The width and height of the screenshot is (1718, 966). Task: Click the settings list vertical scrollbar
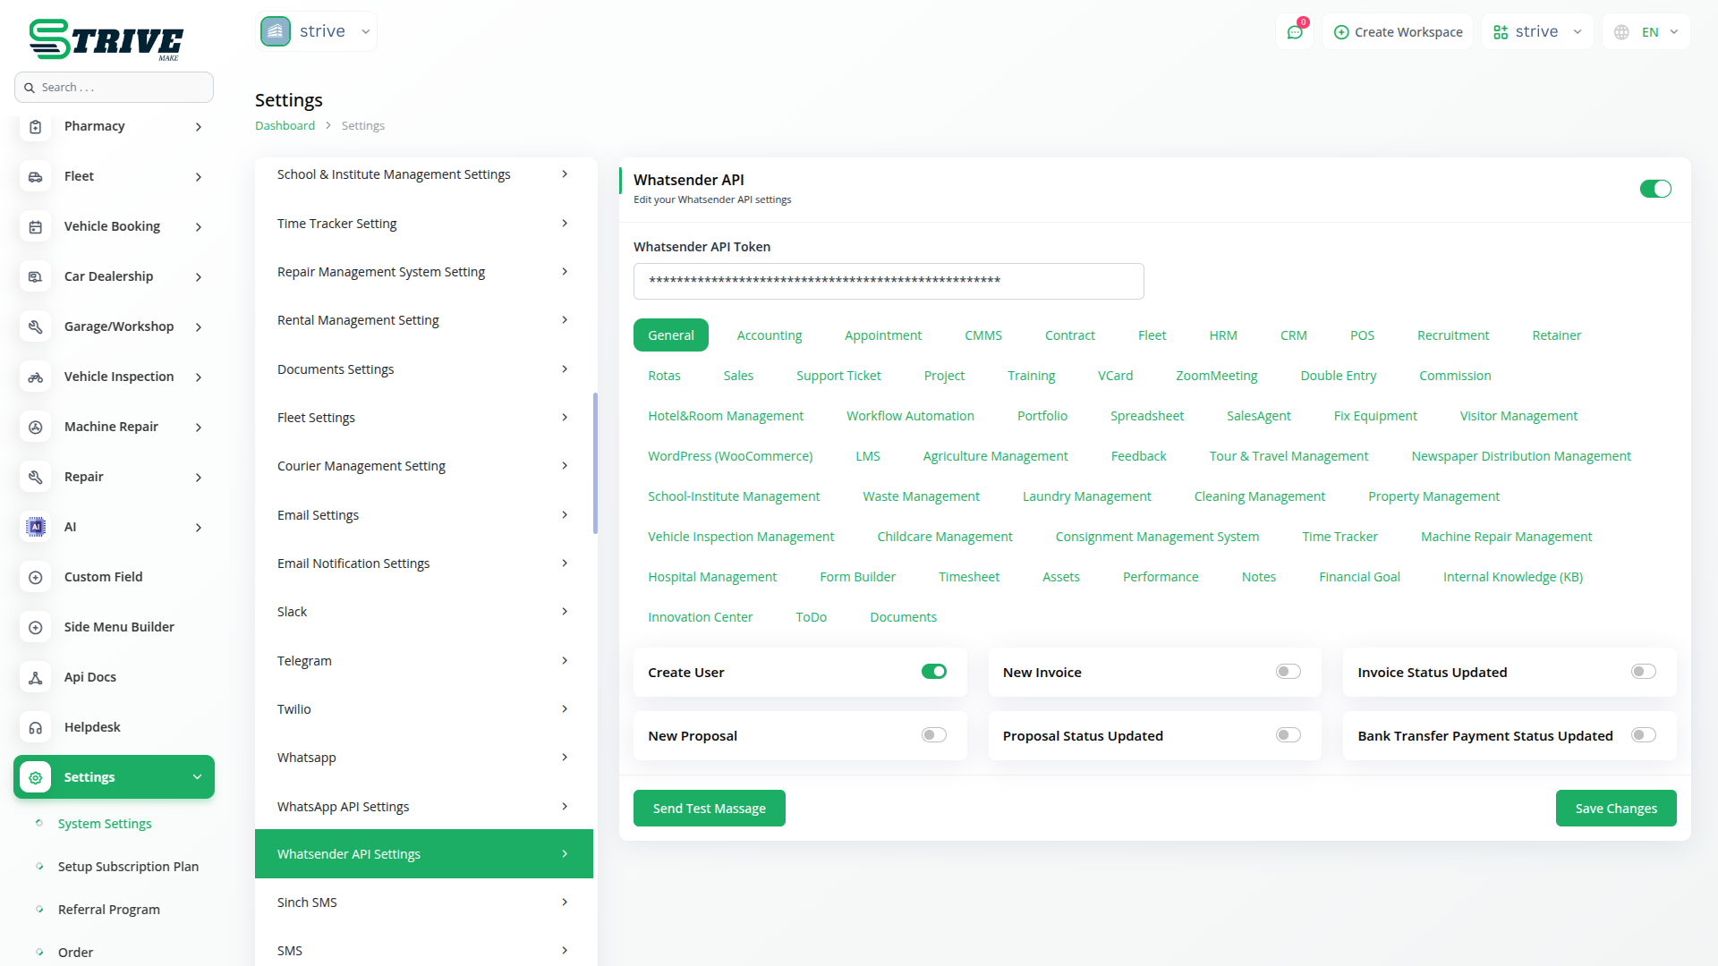pyautogui.click(x=595, y=463)
